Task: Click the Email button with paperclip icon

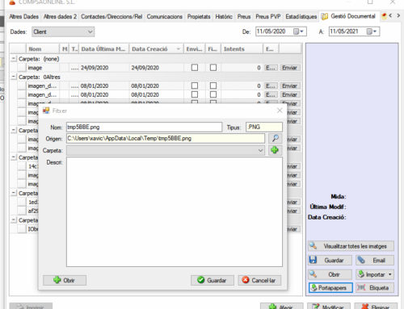Action: click(375, 261)
